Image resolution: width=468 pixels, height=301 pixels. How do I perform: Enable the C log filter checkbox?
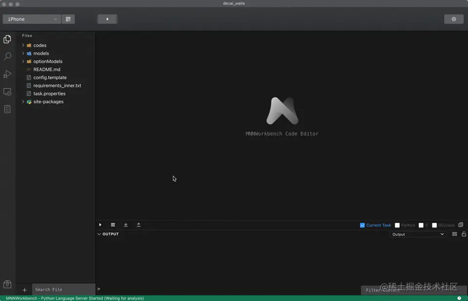421,225
